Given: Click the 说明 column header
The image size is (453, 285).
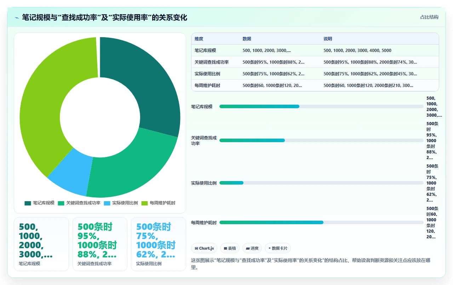Looking at the screenshot, I should pyautogui.click(x=328, y=39).
